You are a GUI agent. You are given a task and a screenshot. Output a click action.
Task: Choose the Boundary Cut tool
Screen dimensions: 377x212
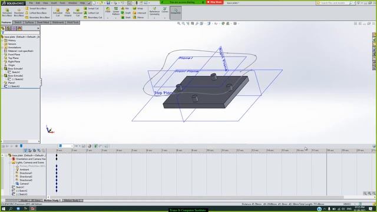click(x=93, y=17)
